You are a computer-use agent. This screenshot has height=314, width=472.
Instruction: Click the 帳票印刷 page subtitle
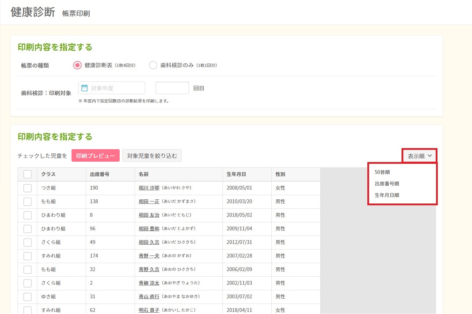click(76, 14)
